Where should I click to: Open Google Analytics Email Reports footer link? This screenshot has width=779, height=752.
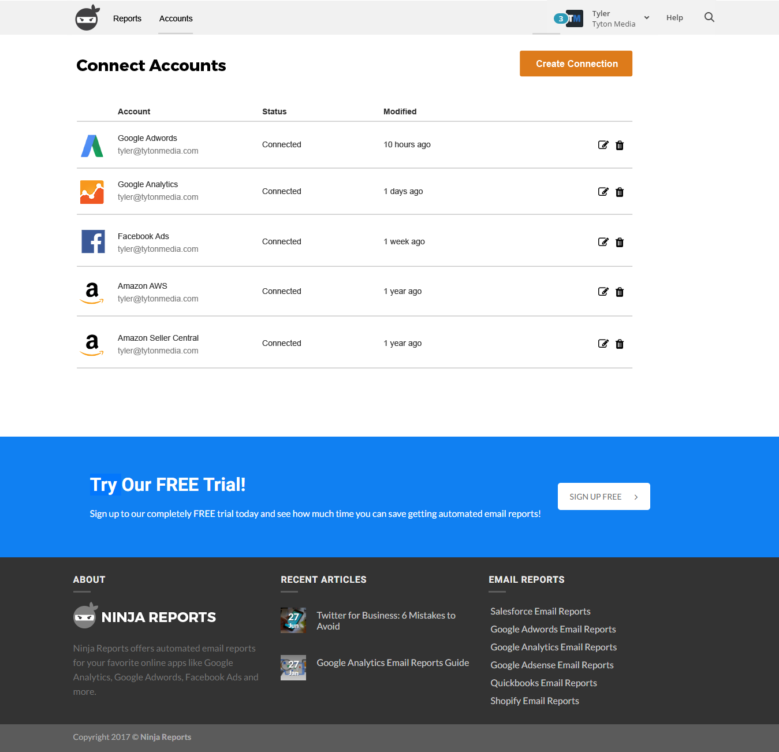[554, 647]
